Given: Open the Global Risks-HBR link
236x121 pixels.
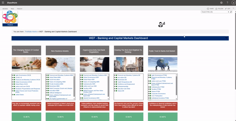Looking at the screenshot, I should coord(89,79).
